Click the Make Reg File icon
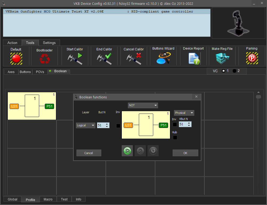Viewport: 267px width, 205px height. click(x=222, y=58)
